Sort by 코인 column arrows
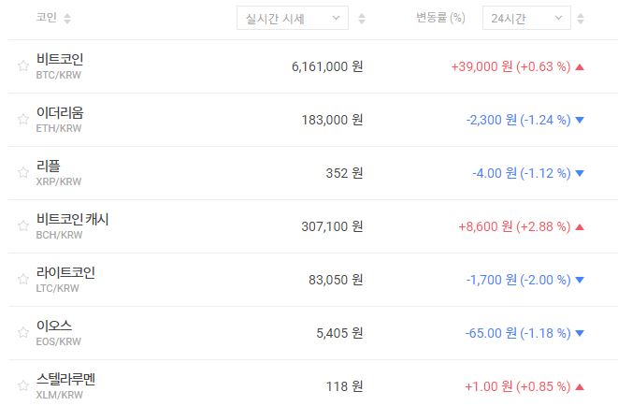The width and height of the screenshot is (618, 406). [66, 19]
